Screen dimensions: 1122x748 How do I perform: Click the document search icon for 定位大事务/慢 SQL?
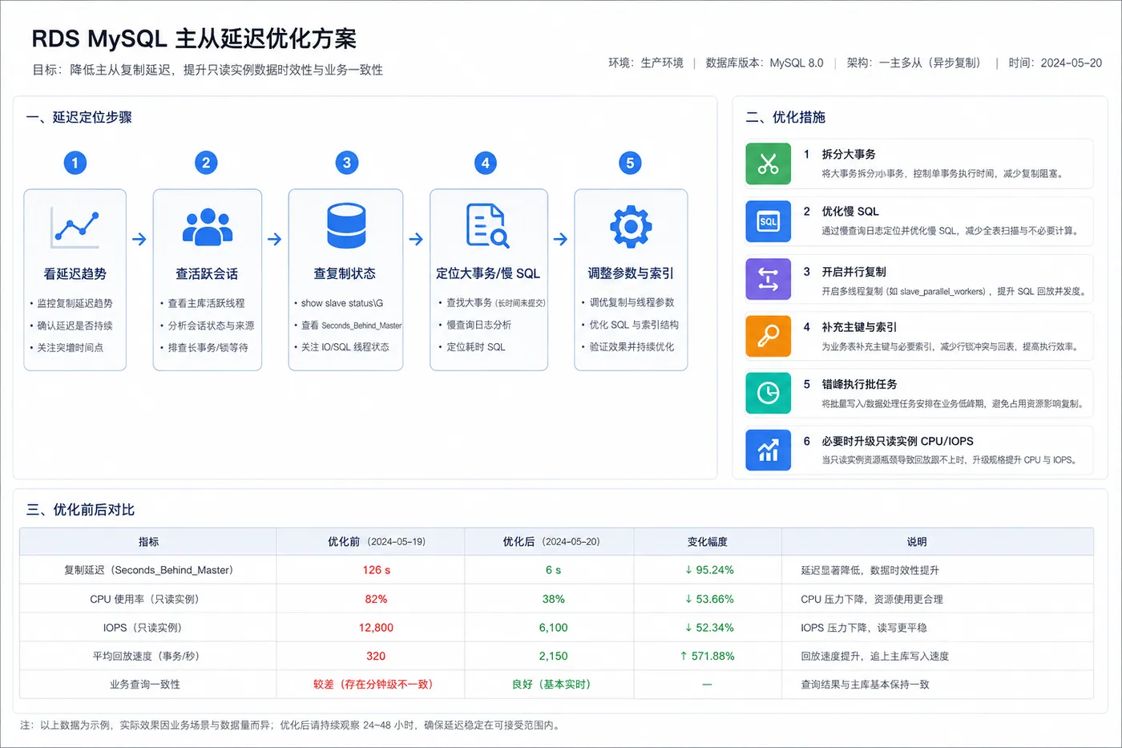[488, 226]
